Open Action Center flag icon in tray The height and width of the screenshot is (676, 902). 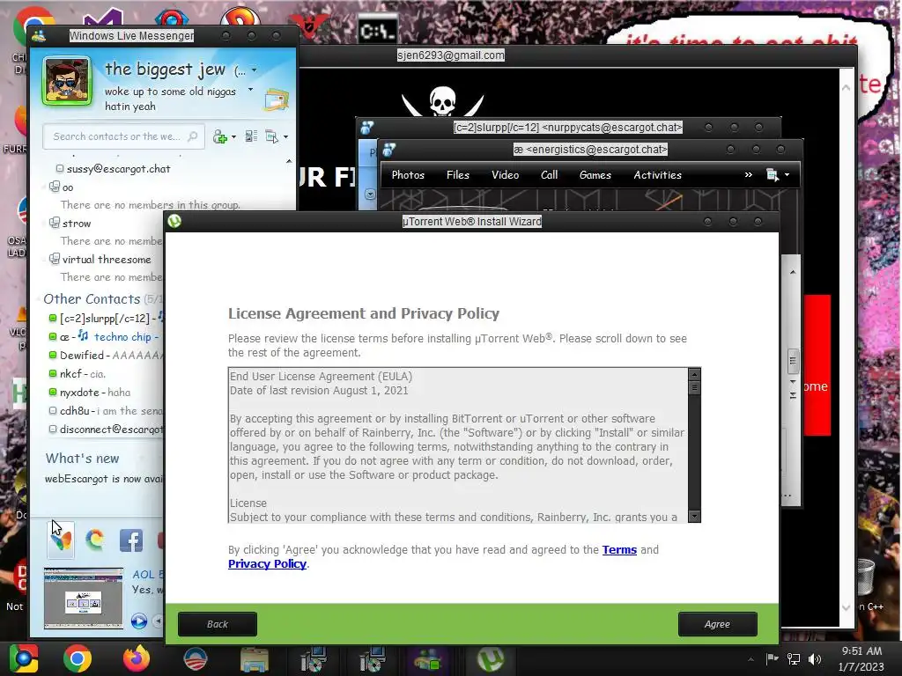(772, 658)
